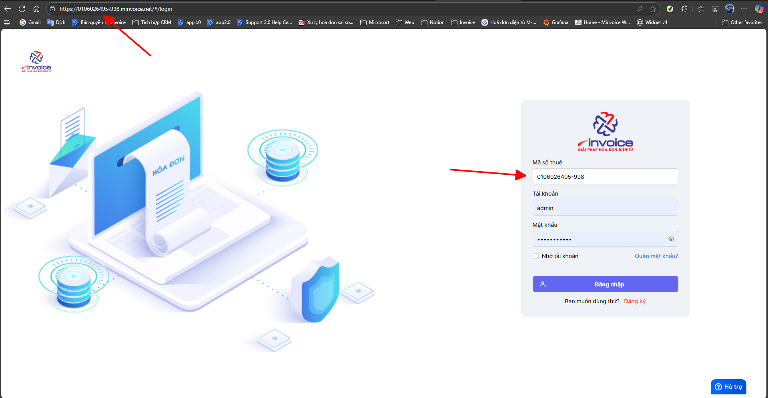Open the 'Other favorites' folder
This screenshot has width=768, height=398.
tap(742, 22)
